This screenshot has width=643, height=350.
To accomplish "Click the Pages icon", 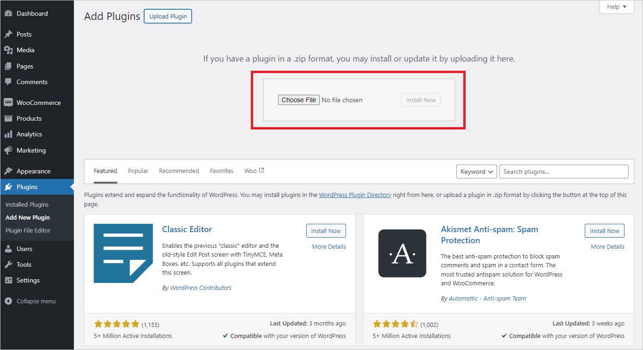I will pyautogui.click(x=10, y=66).
